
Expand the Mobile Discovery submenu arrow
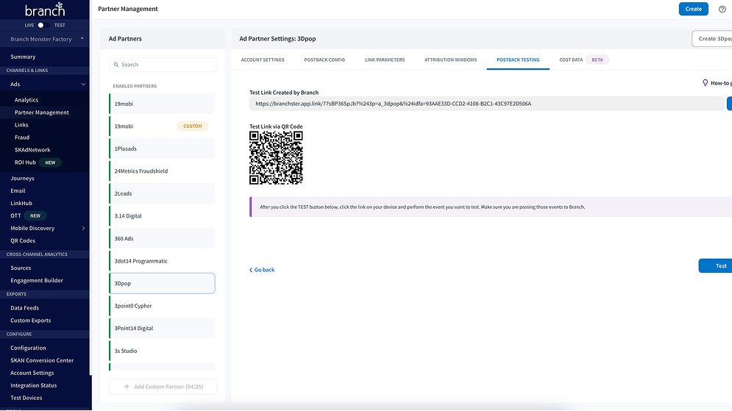[84, 229]
